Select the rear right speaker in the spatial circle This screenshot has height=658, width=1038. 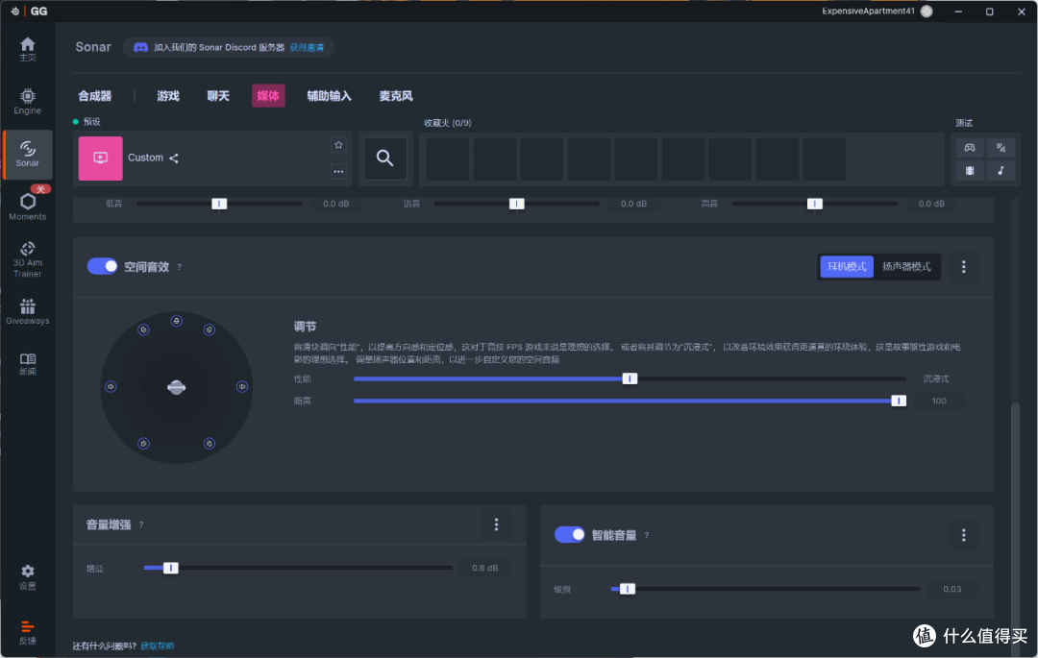210,443
